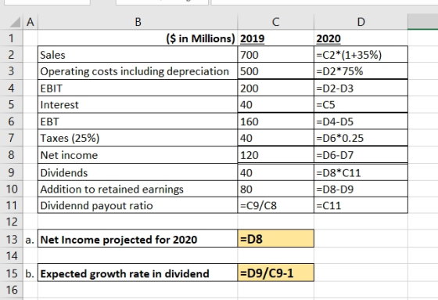Select Addition to retained earnings cell
The width and height of the screenshot is (438, 300).
(138, 189)
